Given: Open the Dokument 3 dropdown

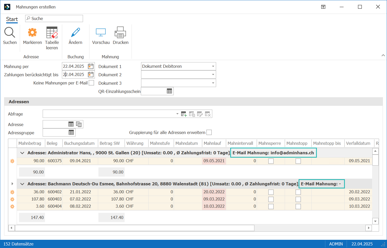Looking at the screenshot, I should tap(213, 83).
